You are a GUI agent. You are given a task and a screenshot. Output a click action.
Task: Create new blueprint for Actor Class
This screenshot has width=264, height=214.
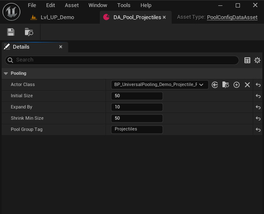(237, 85)
